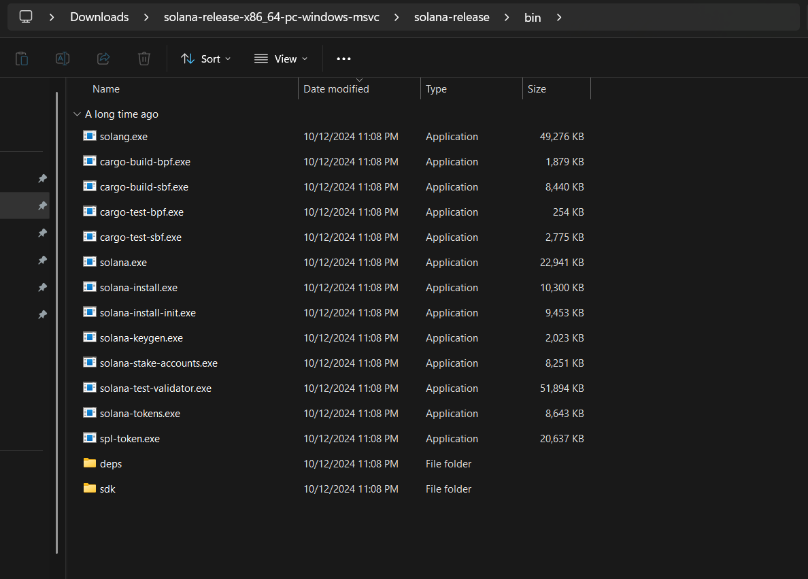The height and width of the screenshot is (579, 808).
Task: Click the Paste clipboard icon in toolbar
Action: (22, 59)
